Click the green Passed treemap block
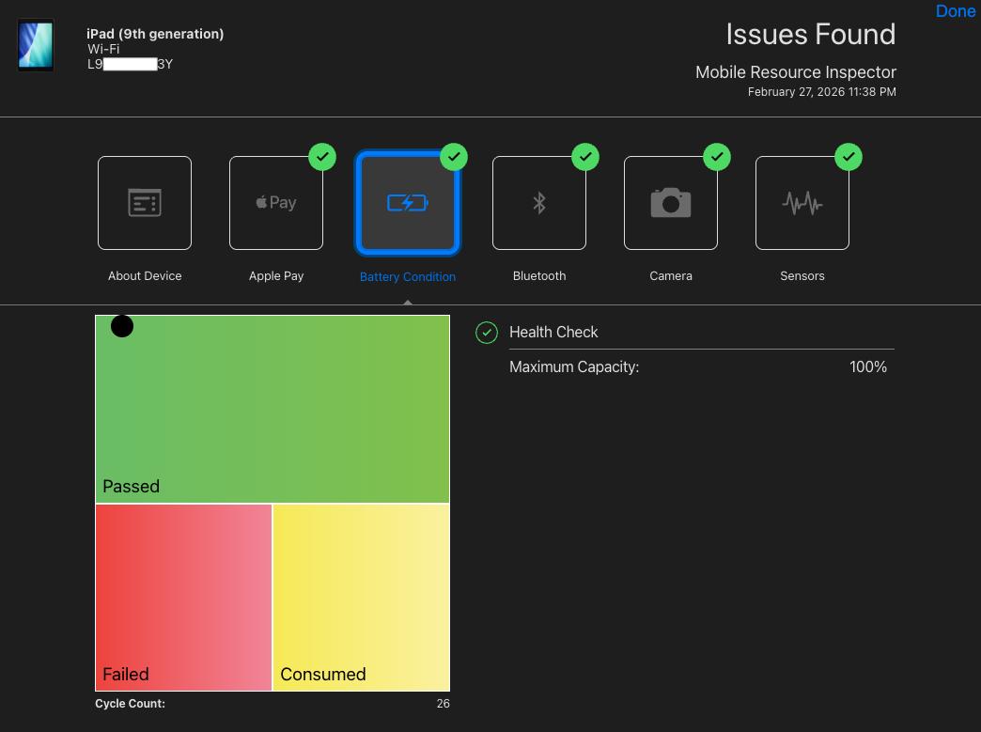This screenshot has width=981, height=732. tap(272, 409)
